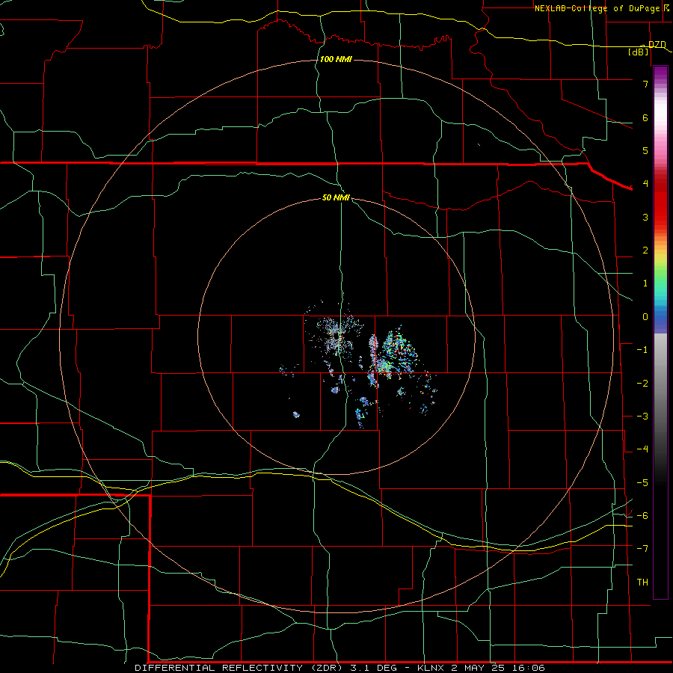The height and width of the screenshot is (673, 673).
Task: Click the -5 value on the color scale
Action: tap(642, 483)
